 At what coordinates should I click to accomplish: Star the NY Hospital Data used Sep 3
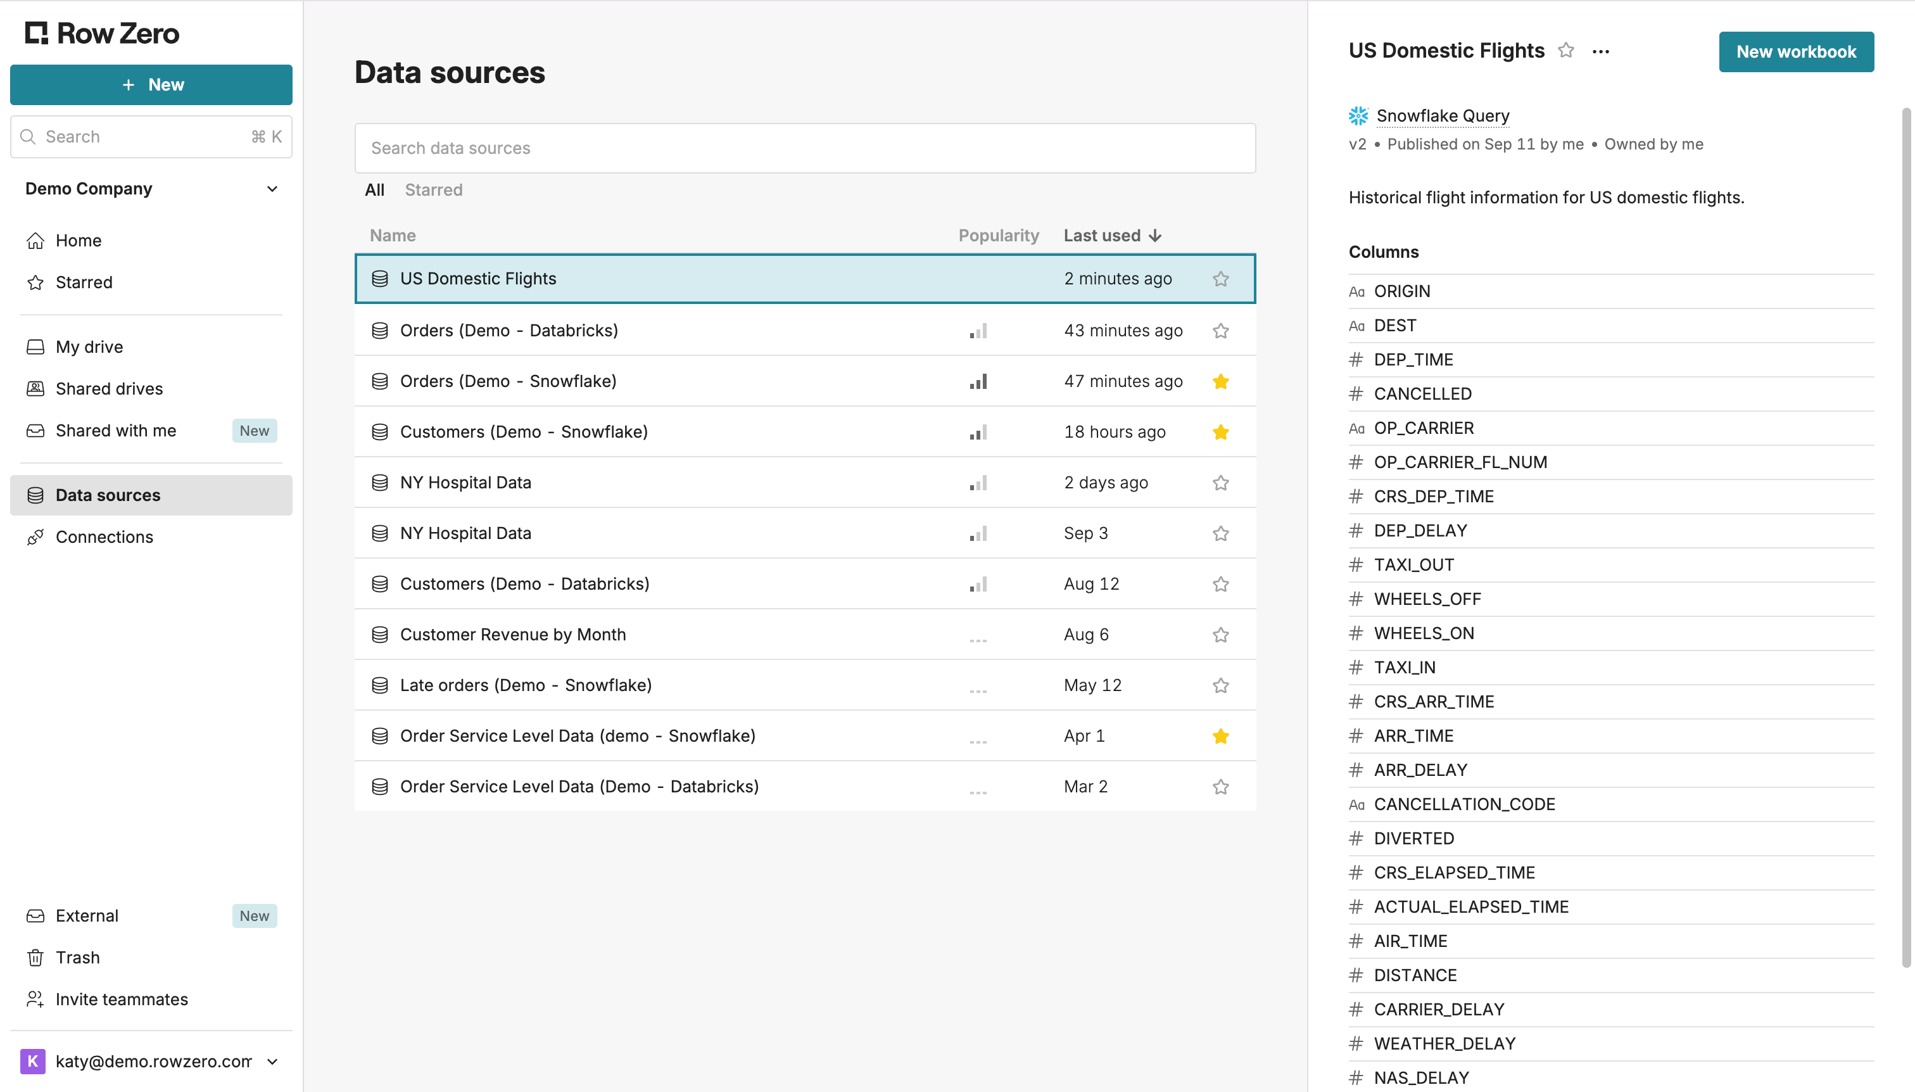pyautogui.click(x=1221, y=533)
